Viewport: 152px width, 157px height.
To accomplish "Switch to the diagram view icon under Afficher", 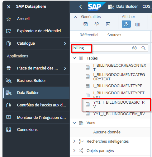I will pyautogui.click(x=126, y=24).
